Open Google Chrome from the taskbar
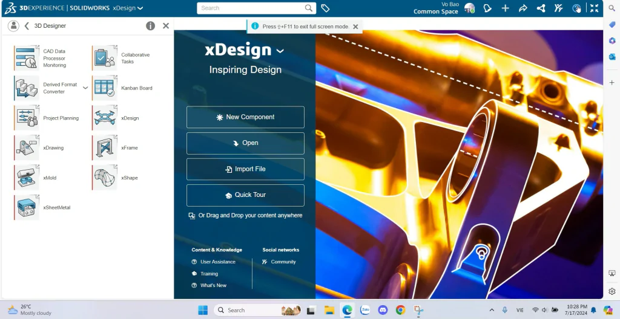 [401, 311]
